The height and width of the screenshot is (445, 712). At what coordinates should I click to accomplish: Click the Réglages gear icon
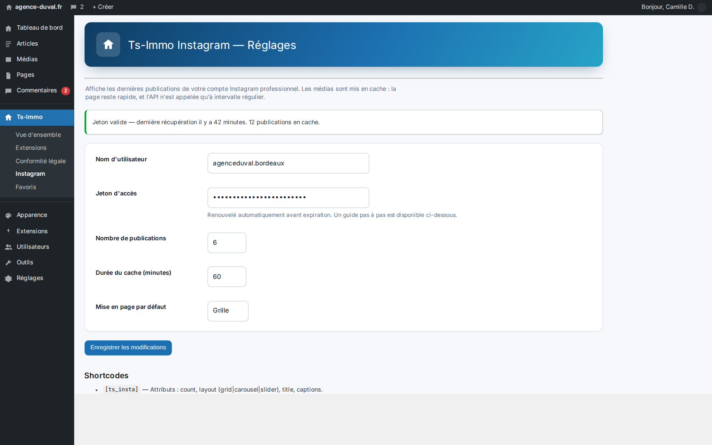9,278
